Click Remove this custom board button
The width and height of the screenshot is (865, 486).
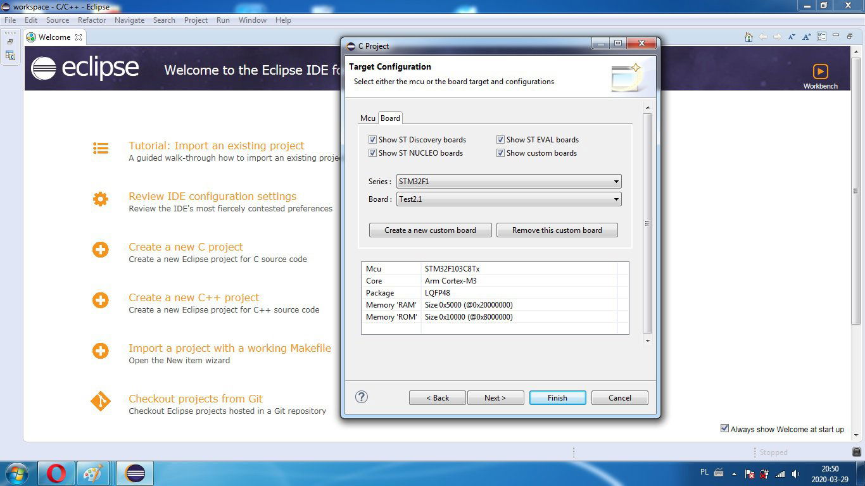pyautogui.click(x=557, y=230)
